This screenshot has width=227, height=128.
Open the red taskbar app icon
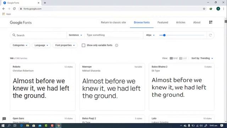[52, 126]
